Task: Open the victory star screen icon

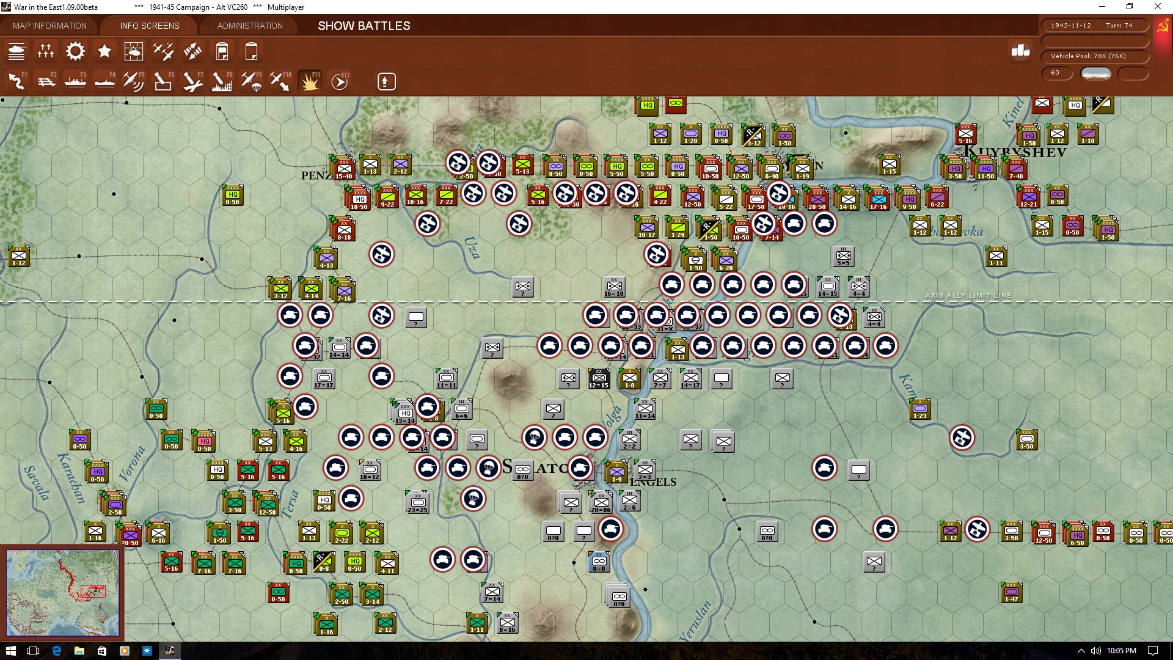Action: tap(104, 51)
